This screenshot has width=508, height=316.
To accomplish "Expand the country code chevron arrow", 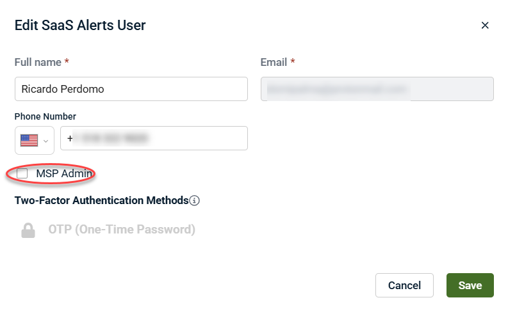I will pyautogui.click(x=45, y=140).
